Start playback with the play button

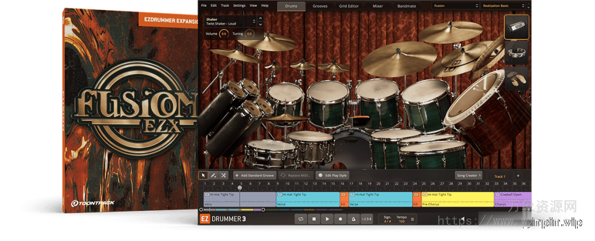327,218
